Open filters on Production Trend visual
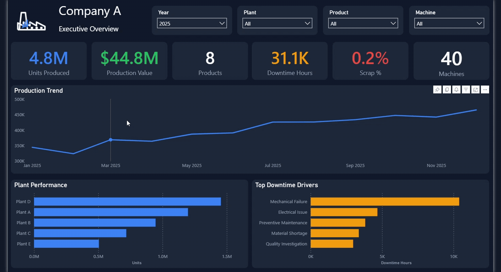This screenshot has height=272, width=501. click(x=466, y=90)
